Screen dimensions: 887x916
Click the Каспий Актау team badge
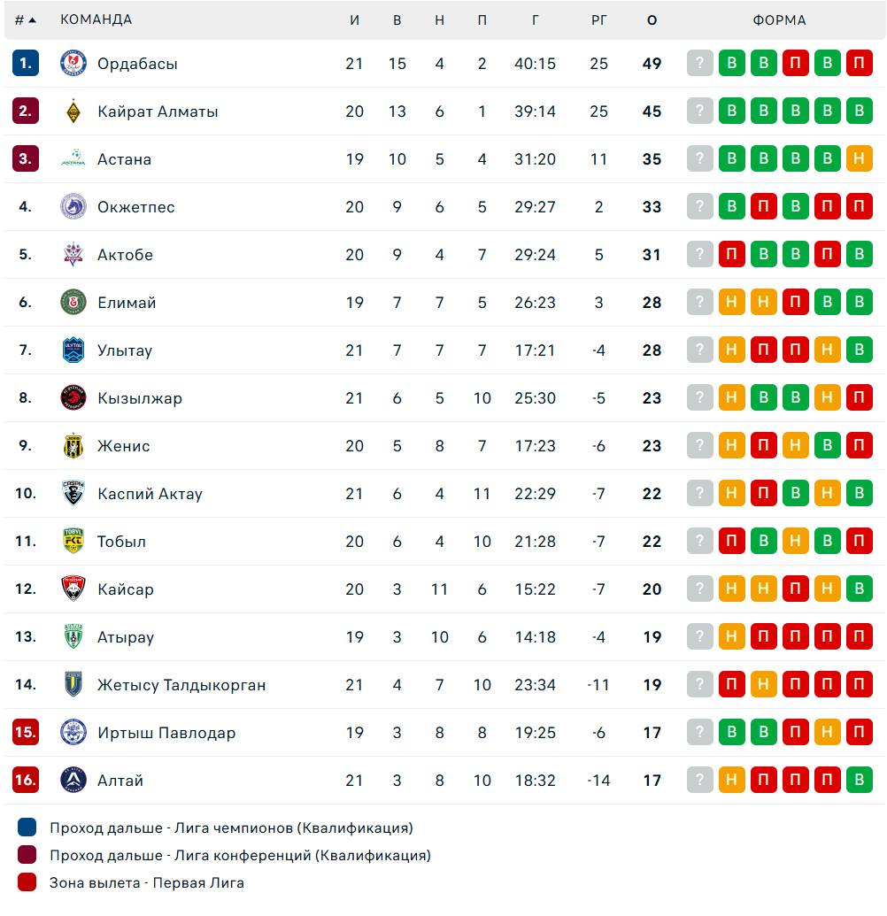(x=73, y=493)
